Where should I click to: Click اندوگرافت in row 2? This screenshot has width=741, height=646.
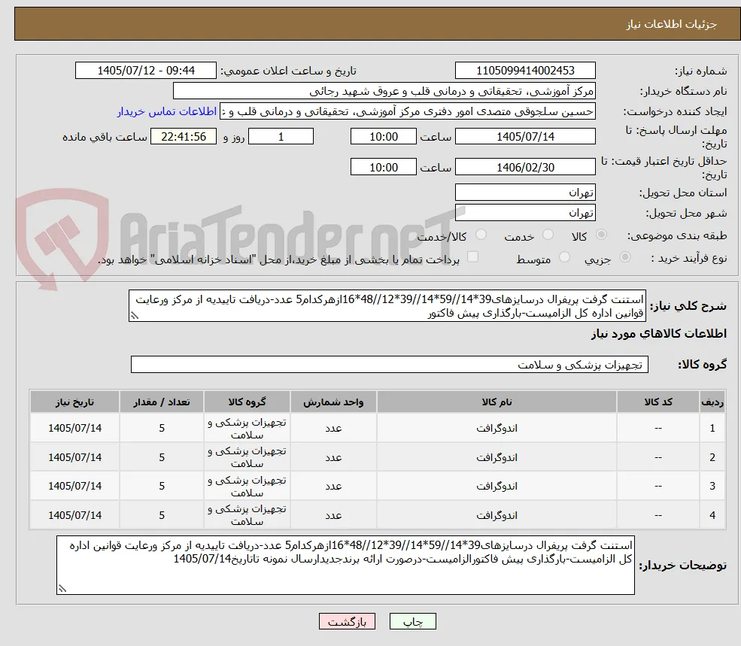497,457
